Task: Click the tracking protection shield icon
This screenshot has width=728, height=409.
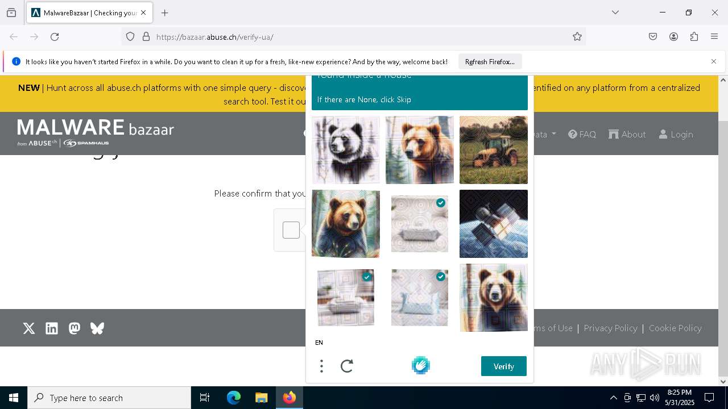Action: click(x=130, y=37)
